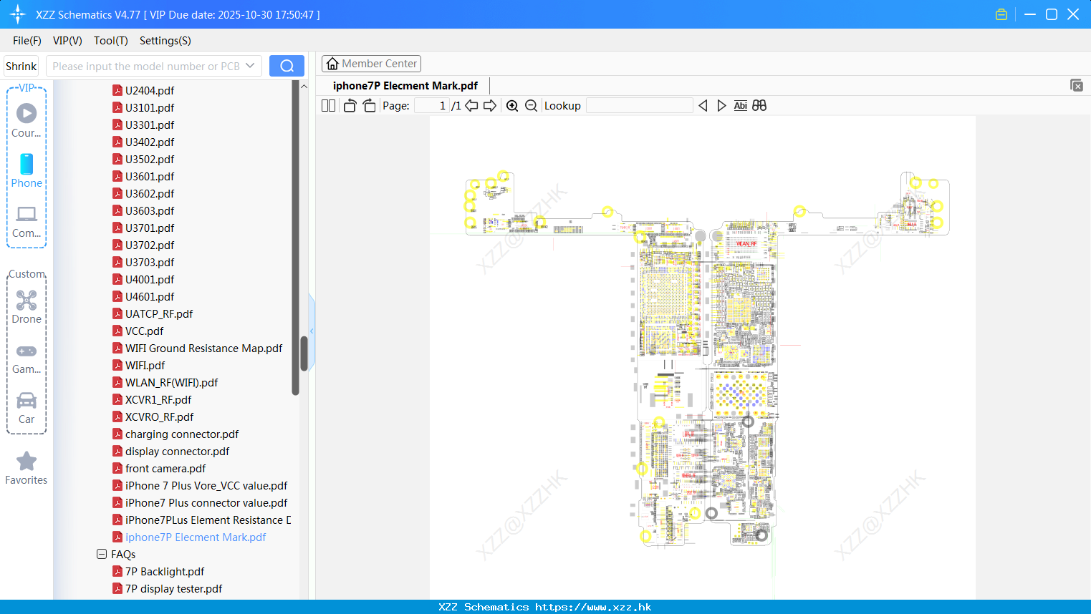The width and height of the screenshot is (1091, 614).
Task: Click the Page number input field
Action: (x=431, y=106)
